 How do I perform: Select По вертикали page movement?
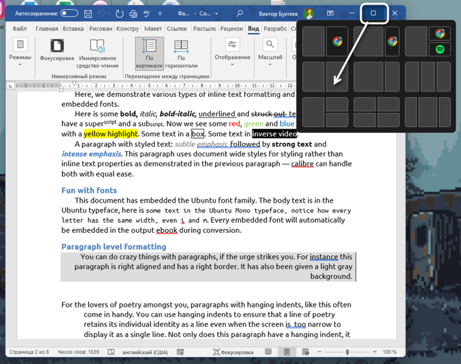tap(149, 53)
